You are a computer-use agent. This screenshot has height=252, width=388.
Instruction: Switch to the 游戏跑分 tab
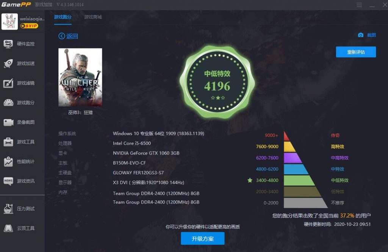[63, 17]
